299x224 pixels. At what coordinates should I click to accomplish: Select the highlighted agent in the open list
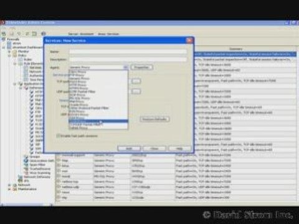click(98, 121)
